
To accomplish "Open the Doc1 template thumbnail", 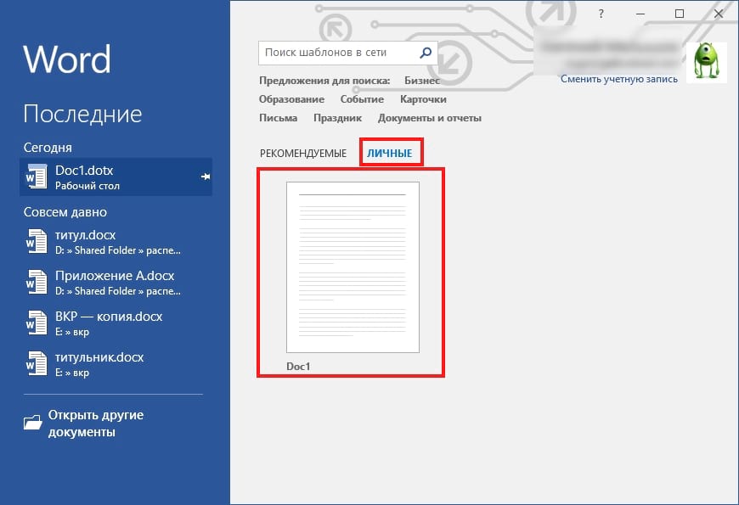I will click(x=353, y=267).
